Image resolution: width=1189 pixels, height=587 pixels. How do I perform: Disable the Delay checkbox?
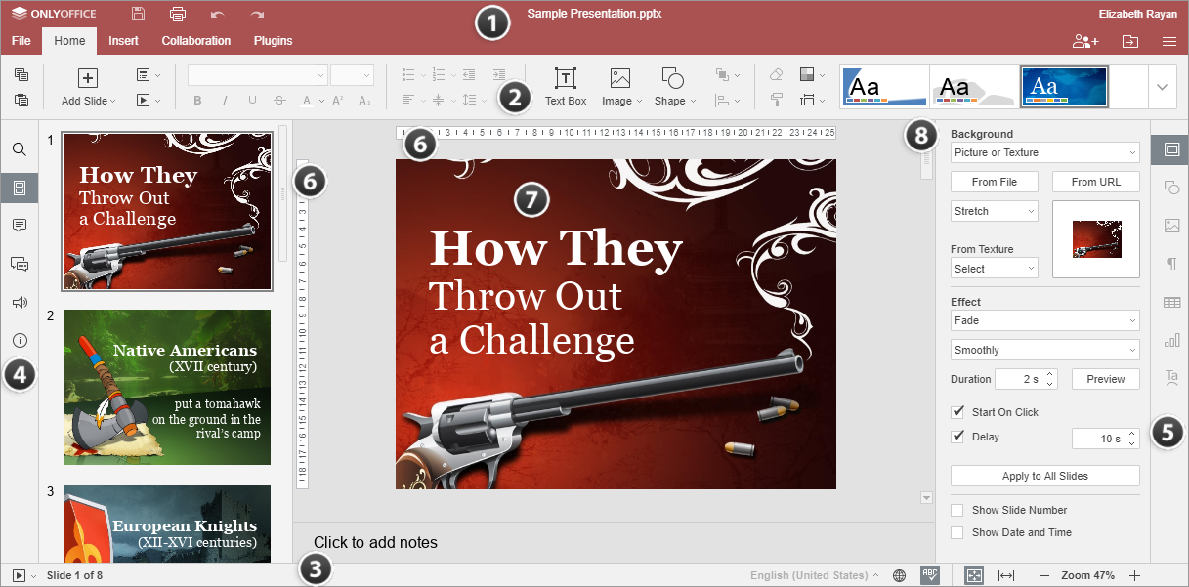coord(958,436)
